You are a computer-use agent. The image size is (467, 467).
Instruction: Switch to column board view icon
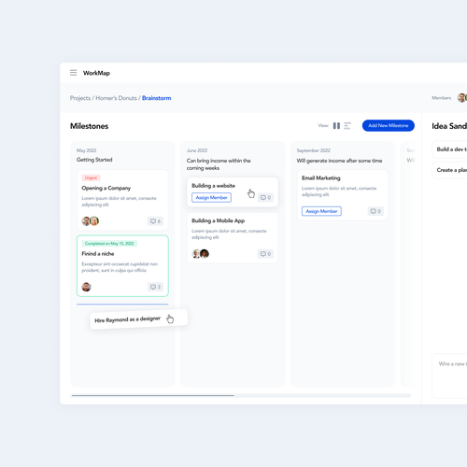336,126
